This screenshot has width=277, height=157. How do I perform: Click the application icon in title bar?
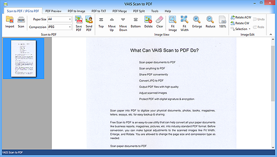click(x=6, y=4)
